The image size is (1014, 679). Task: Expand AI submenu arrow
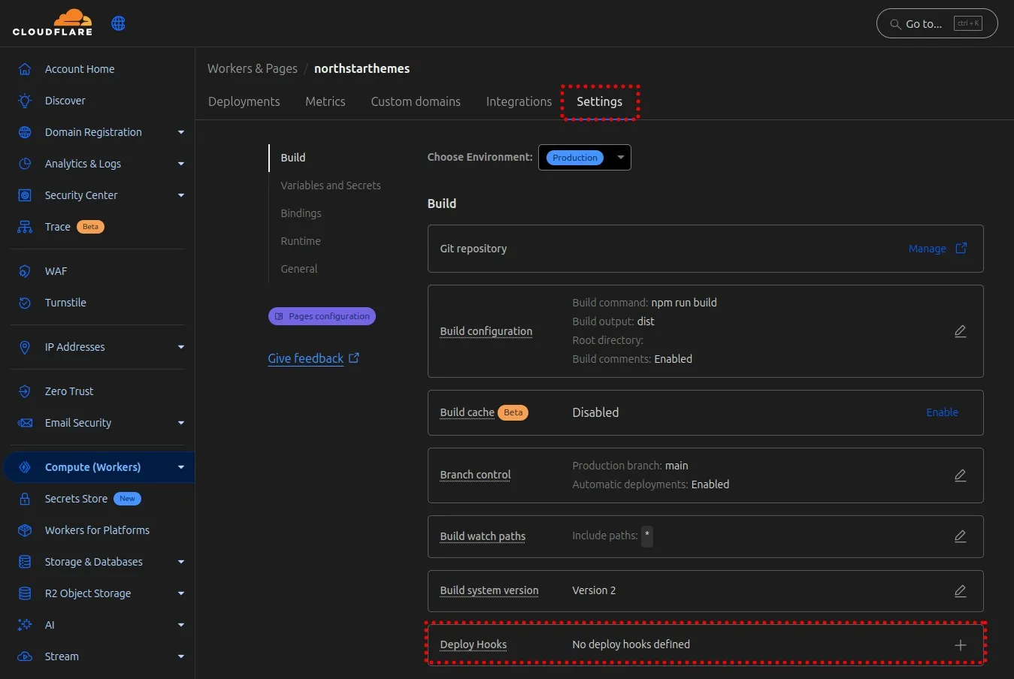tap(181, 625)
